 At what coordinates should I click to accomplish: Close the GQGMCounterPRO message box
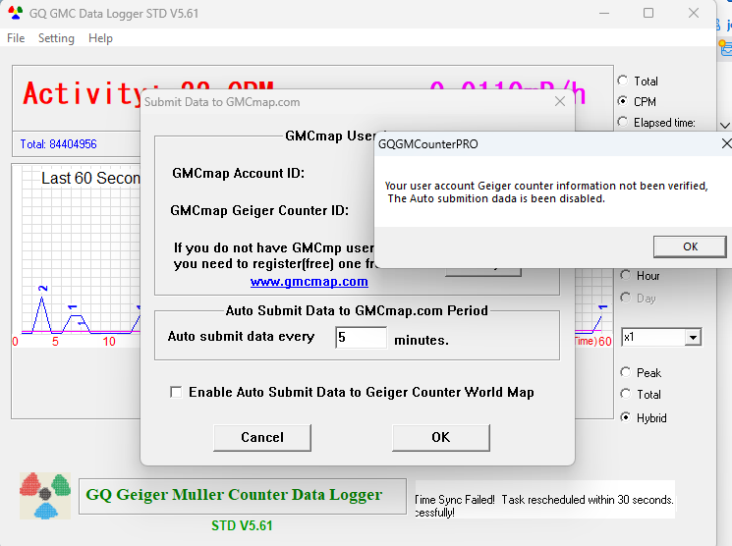point(726,143)
